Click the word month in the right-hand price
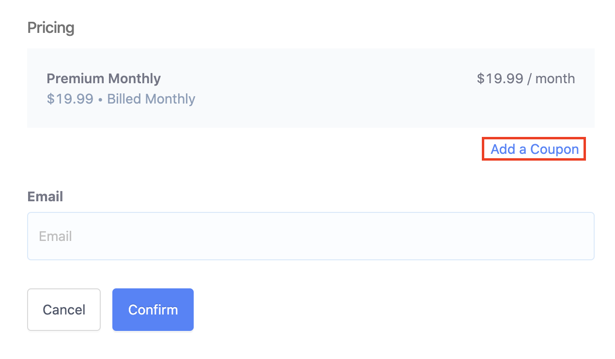 555,78
